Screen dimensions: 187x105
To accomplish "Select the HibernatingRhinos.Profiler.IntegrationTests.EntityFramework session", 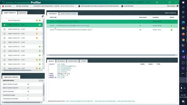I will (x=98, y=6).
